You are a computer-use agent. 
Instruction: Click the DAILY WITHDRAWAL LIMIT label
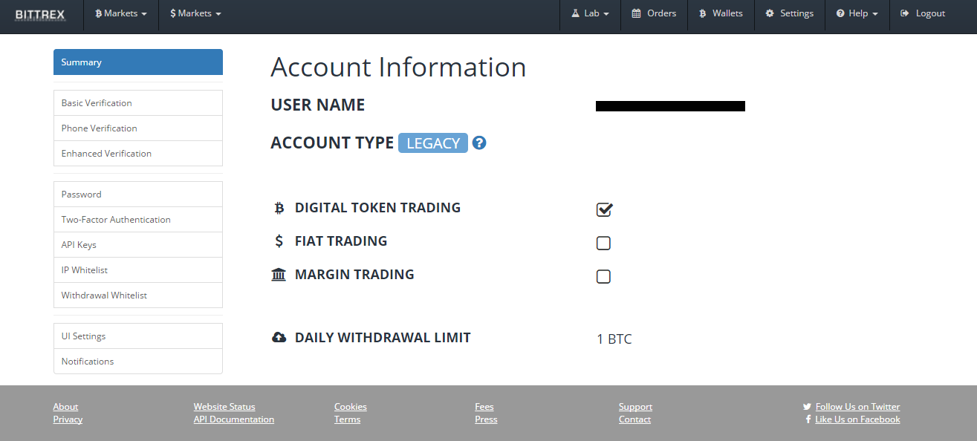(x=383, y=338)
